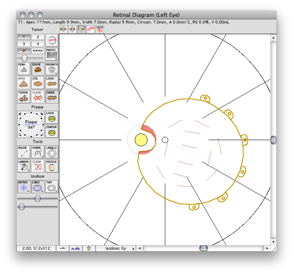Click the plaque CENTER button
Image resolution: width=293 pixels, height=274 pixels.
[x=52, y=131]
